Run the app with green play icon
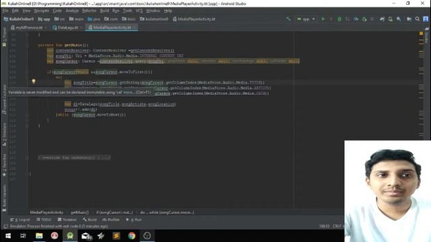 323,19
